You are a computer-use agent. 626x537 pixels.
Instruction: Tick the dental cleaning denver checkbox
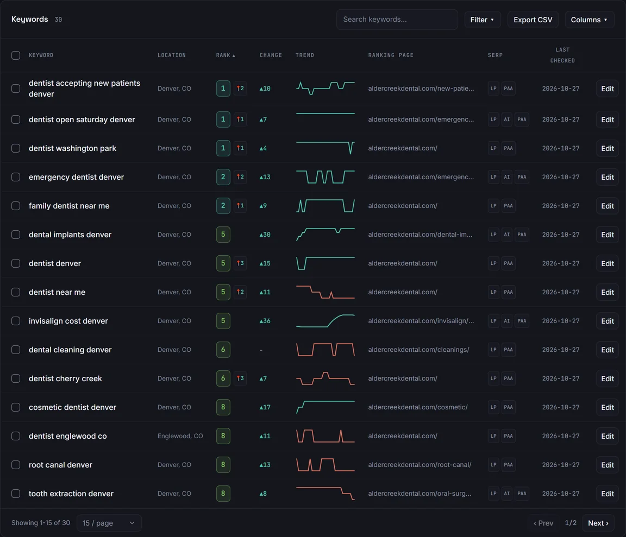tap(16, 350)
